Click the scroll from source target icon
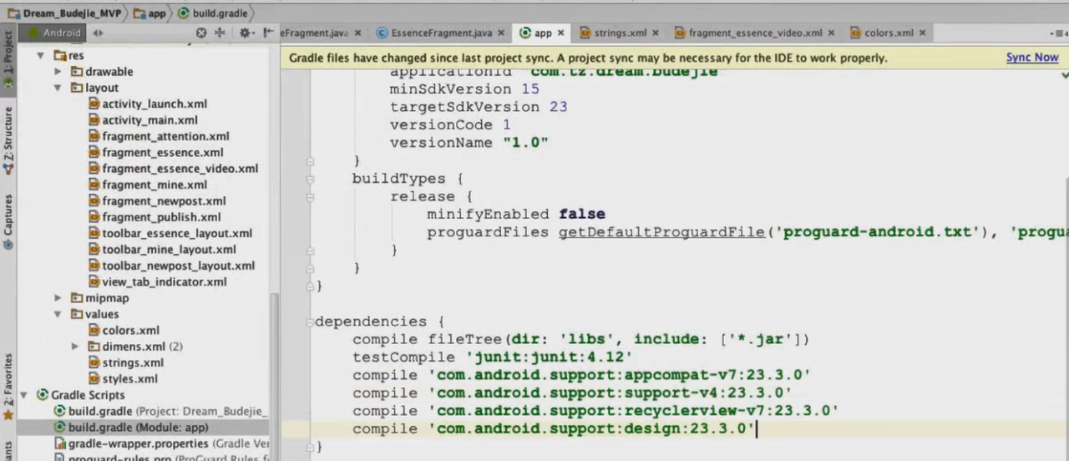The image size is (1069, 461). pyautogui.click(x=201, y=33)
